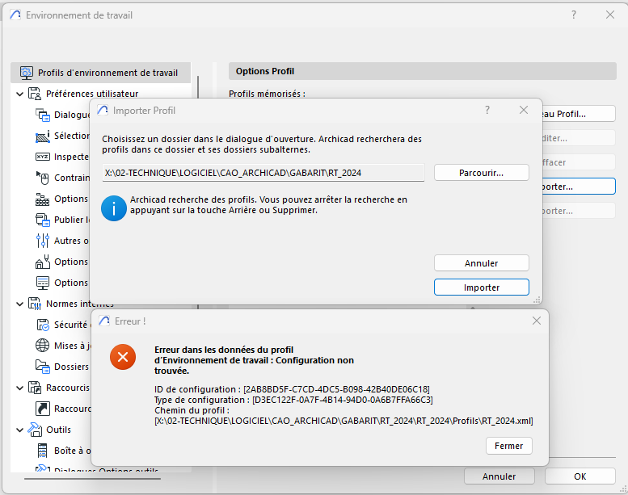Click the house Options icon
This screenshot has width=628, height=495.
43,262
